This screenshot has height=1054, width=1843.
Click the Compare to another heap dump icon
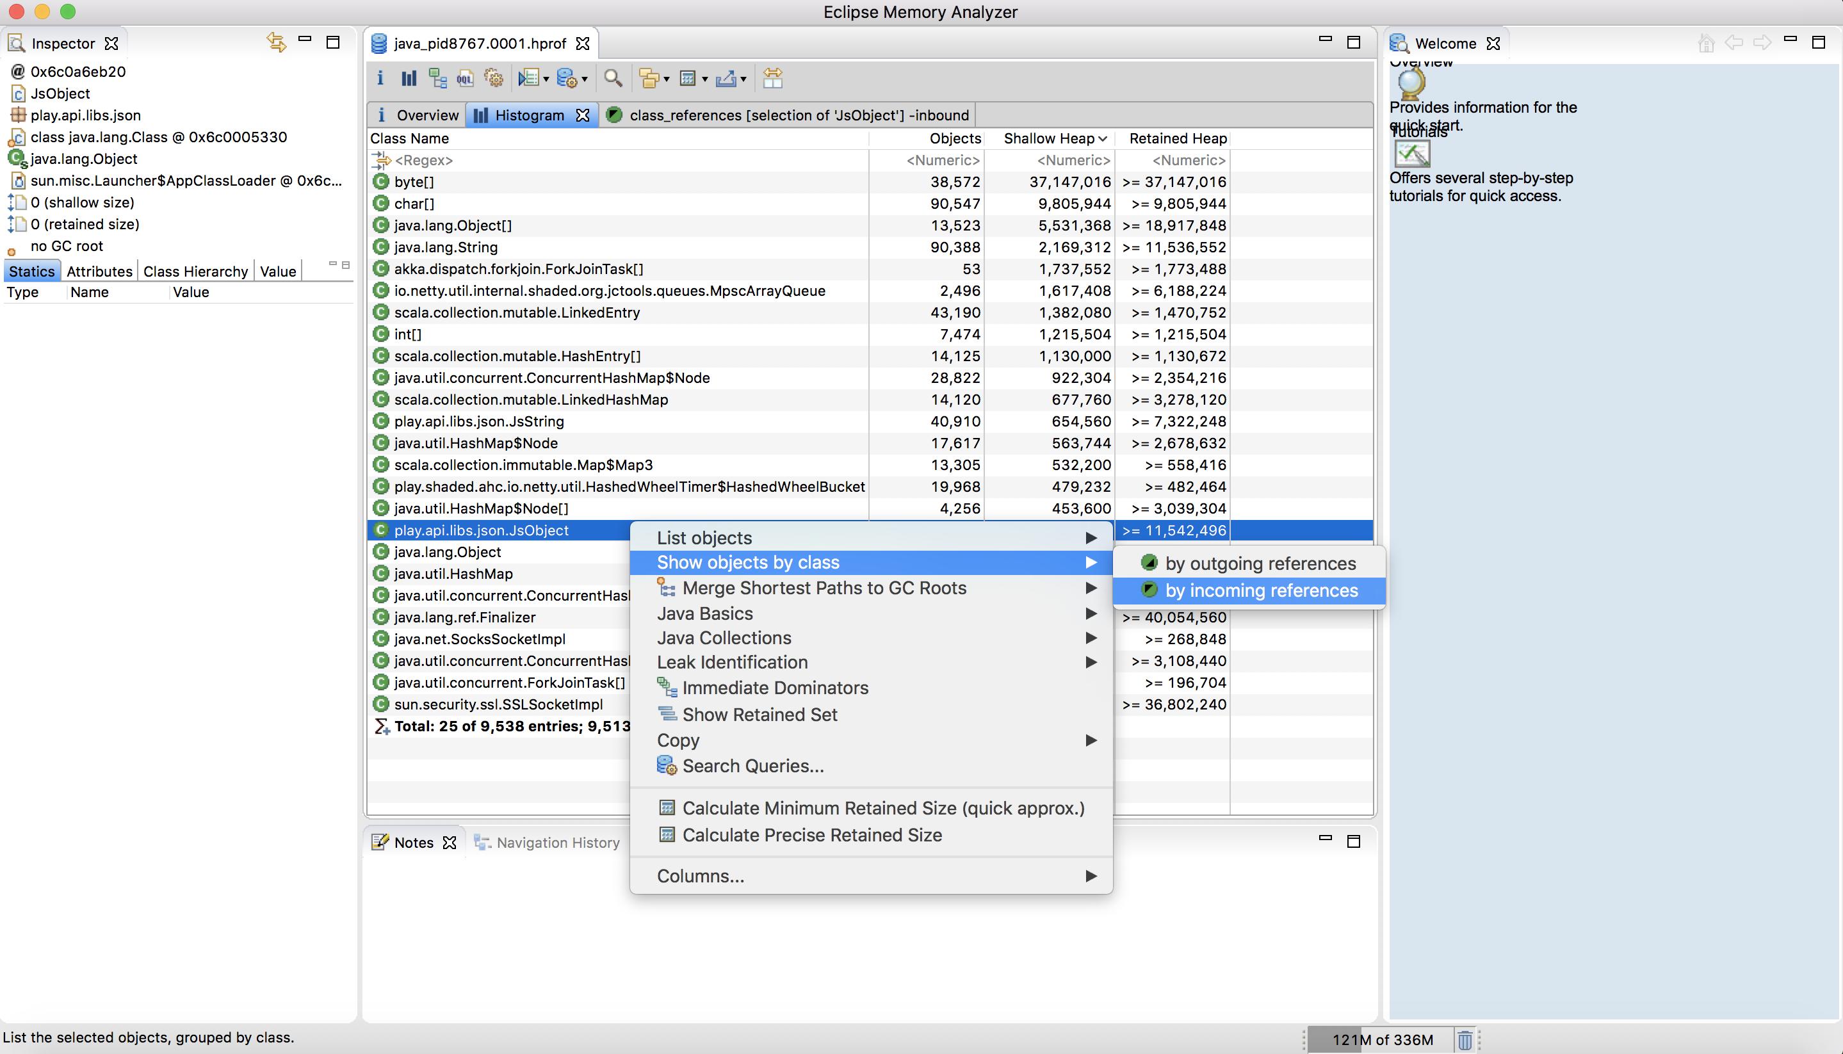[772, 78]
